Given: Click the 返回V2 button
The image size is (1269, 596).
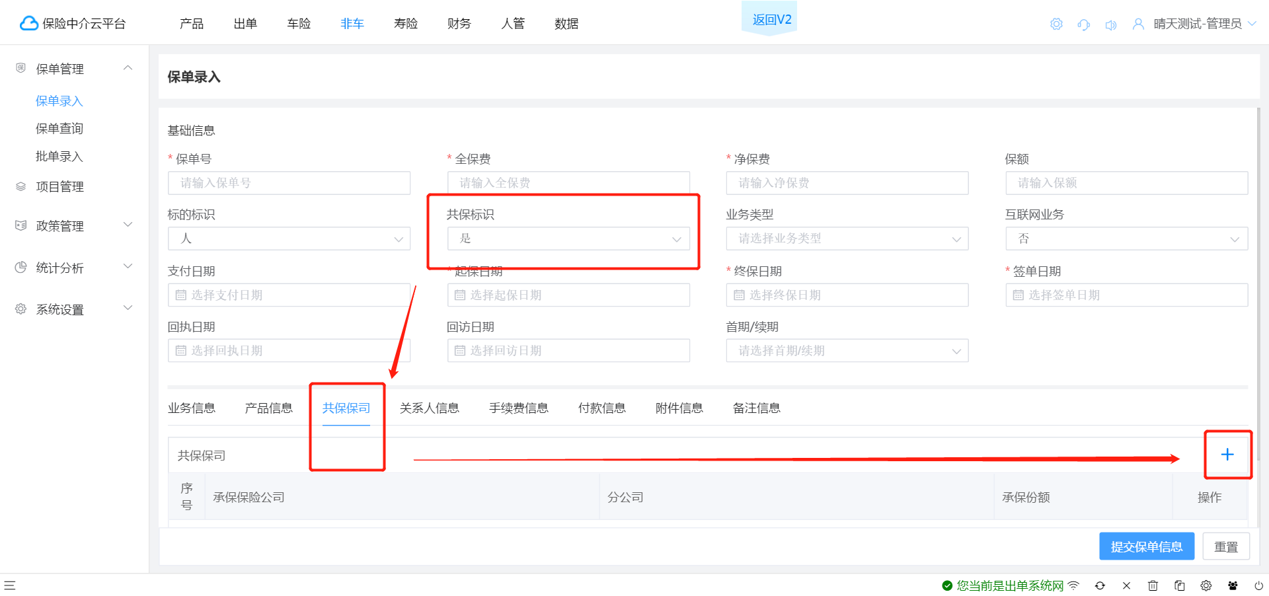Looking at the screenshot, I should click(x=769, y=18).
